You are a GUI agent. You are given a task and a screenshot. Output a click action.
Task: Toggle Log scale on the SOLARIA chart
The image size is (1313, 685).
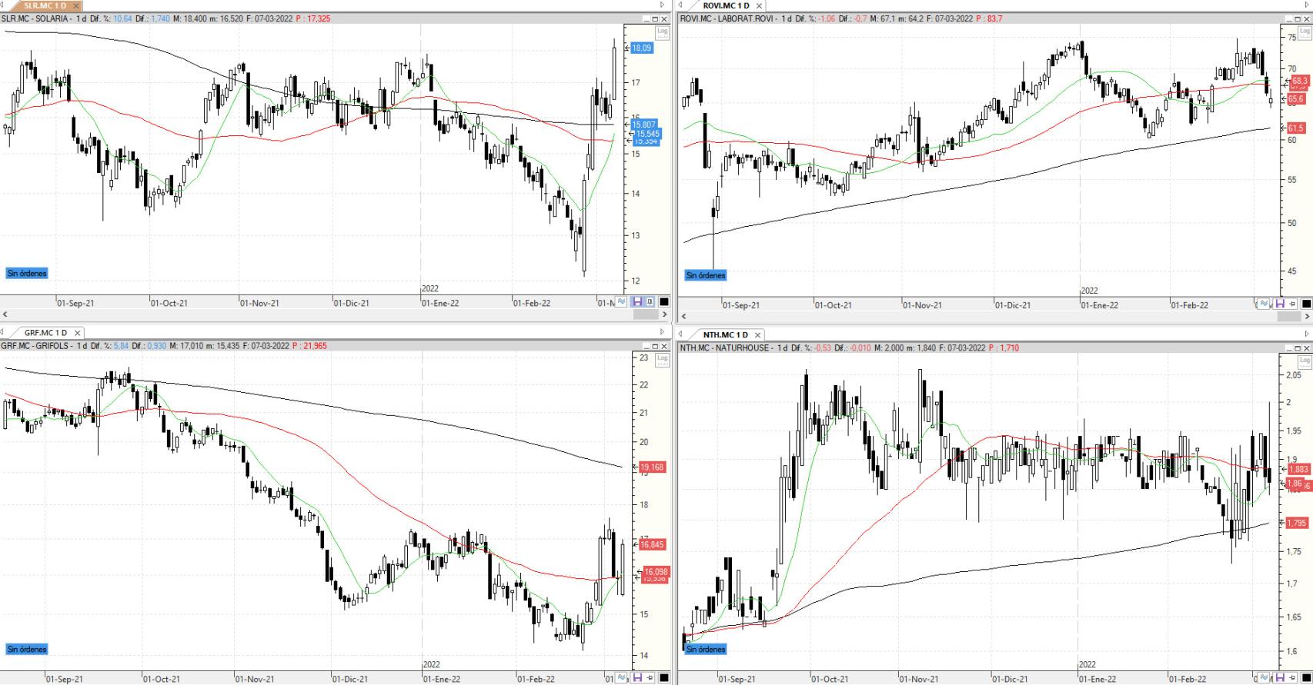pos(662,32)
